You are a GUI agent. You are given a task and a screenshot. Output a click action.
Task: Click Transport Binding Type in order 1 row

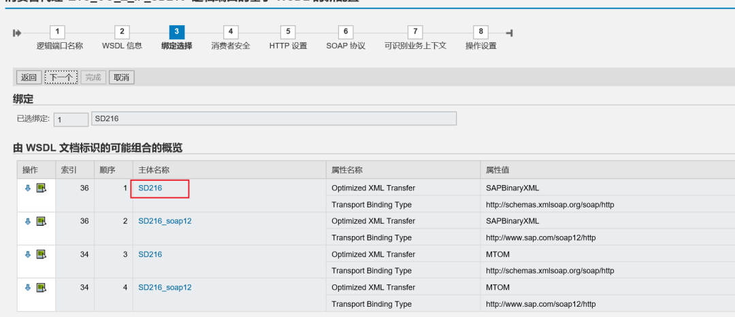pyautogui.click(x=372, y=205)
